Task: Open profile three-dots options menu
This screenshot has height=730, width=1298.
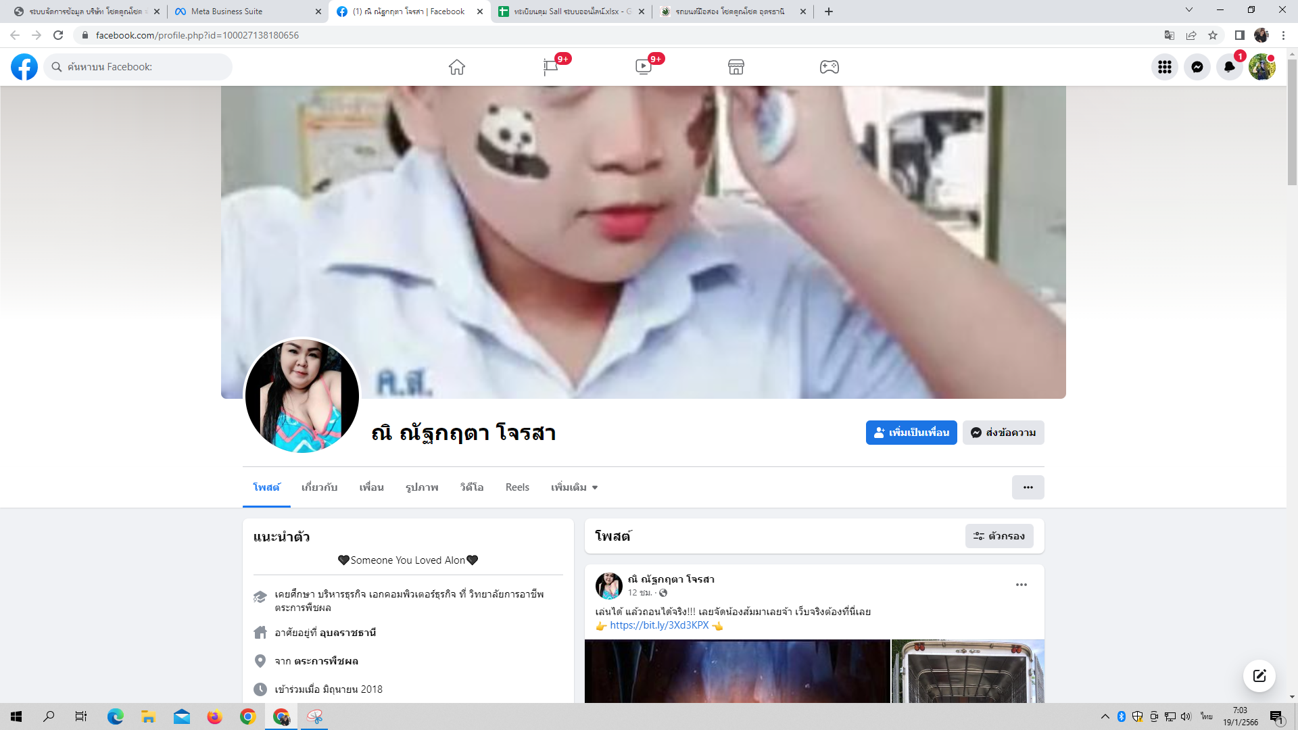Action: click(1028, 487)
